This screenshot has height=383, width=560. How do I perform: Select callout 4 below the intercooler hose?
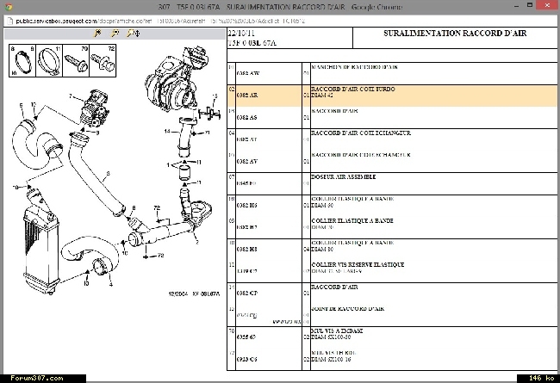click(x=111, y=284)
